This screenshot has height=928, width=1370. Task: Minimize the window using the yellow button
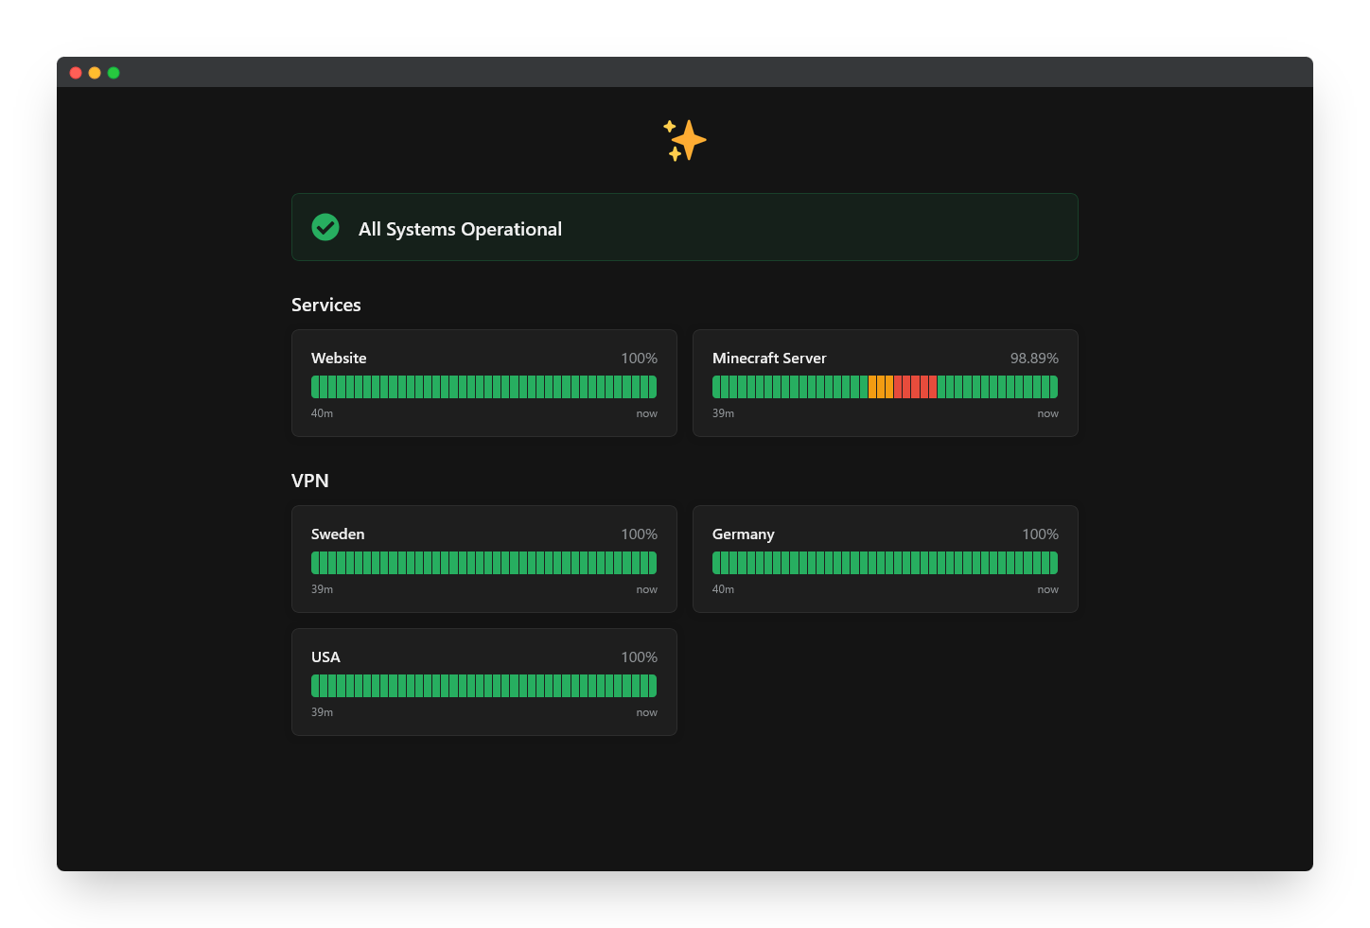click(95, 73)
